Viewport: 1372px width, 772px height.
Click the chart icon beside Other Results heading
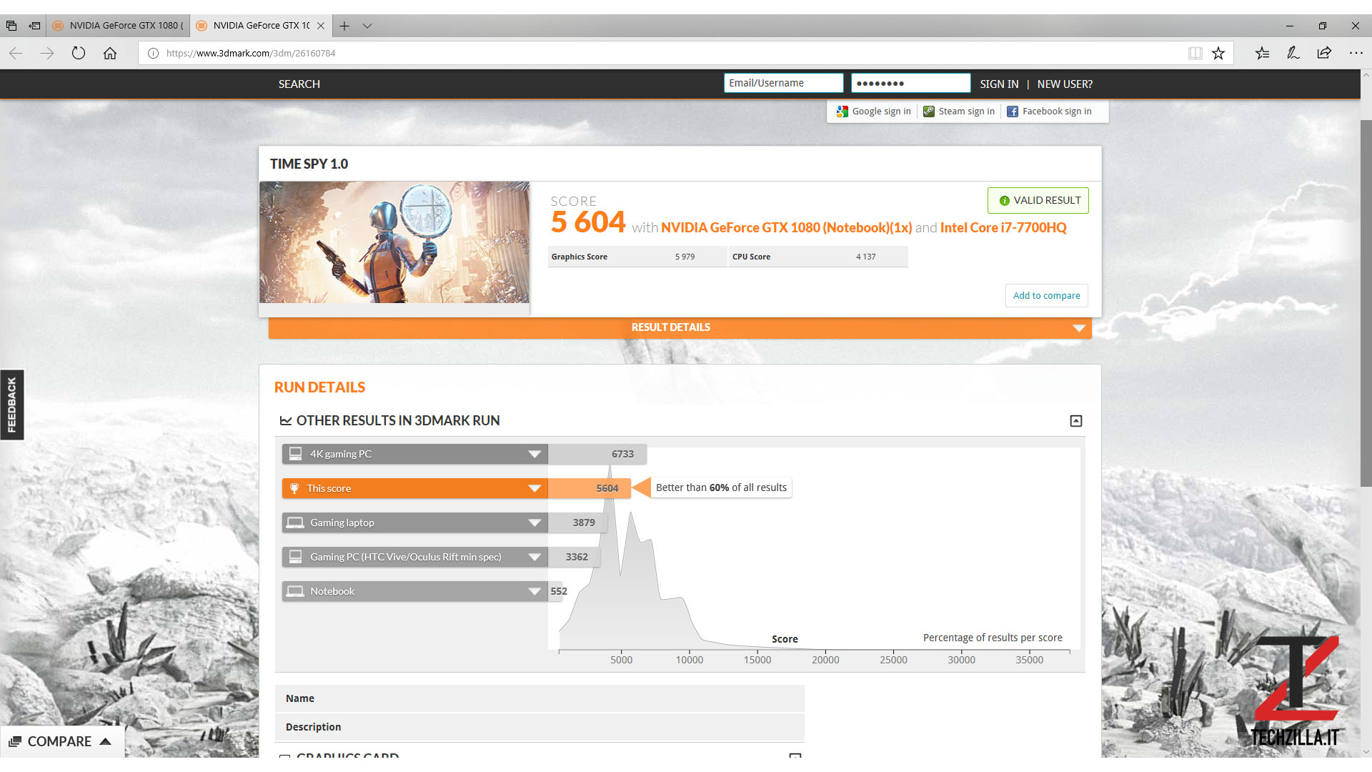(x=286, y=421)
